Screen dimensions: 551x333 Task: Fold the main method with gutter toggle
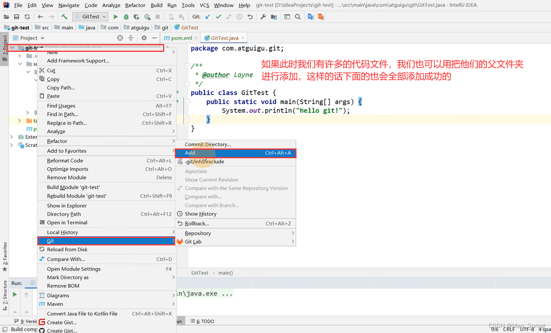[187, 102]
